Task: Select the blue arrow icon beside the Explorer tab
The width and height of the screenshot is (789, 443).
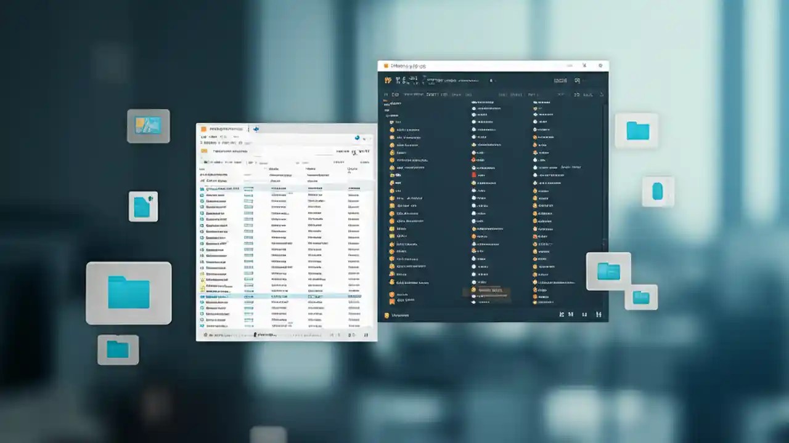Action: (x=256, y=129)
